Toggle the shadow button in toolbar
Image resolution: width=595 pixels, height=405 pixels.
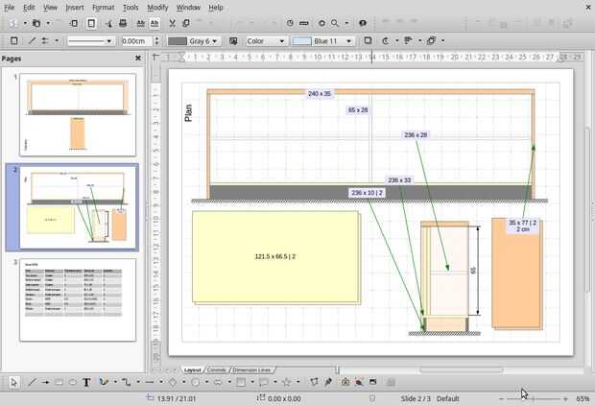click(x=366, y=41)
